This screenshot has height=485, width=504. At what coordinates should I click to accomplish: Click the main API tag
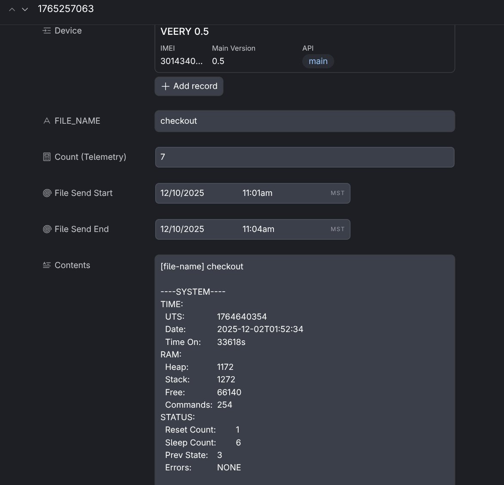pos(318,61)
